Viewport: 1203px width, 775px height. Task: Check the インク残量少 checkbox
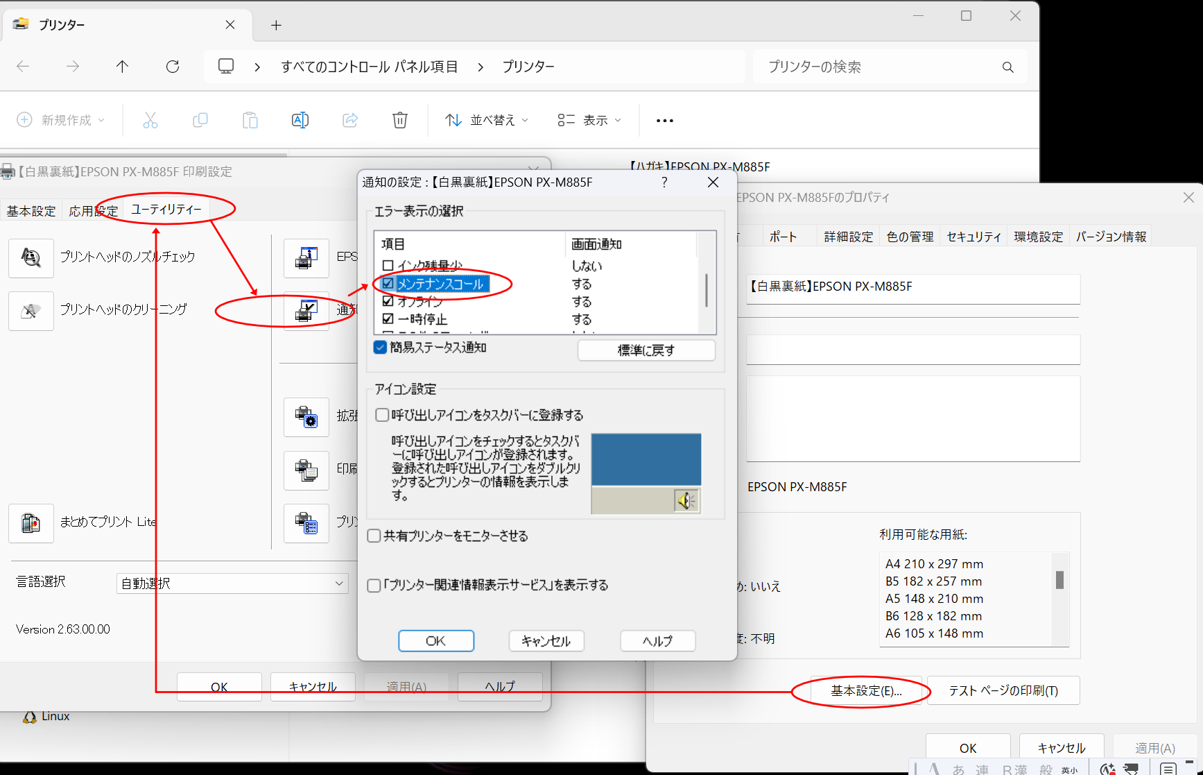pyautogui.click(x=387, y=265)
